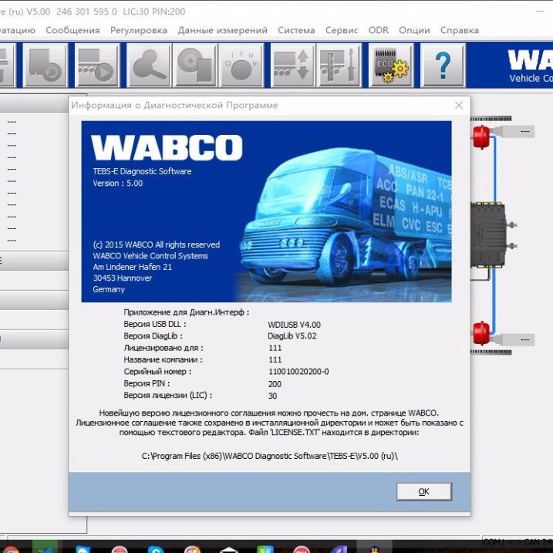Open the ECU settings gear icon

(391, 65)
